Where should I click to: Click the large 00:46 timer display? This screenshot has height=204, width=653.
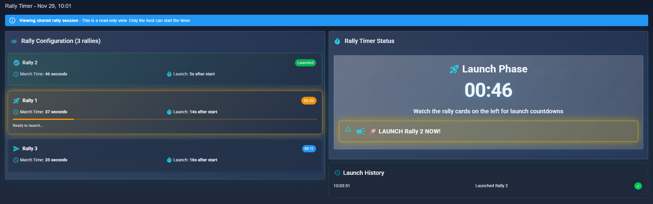488,90
